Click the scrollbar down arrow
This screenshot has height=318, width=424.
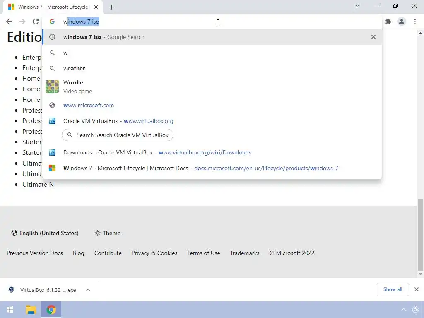pyautogui.click(x=420, y=274)
